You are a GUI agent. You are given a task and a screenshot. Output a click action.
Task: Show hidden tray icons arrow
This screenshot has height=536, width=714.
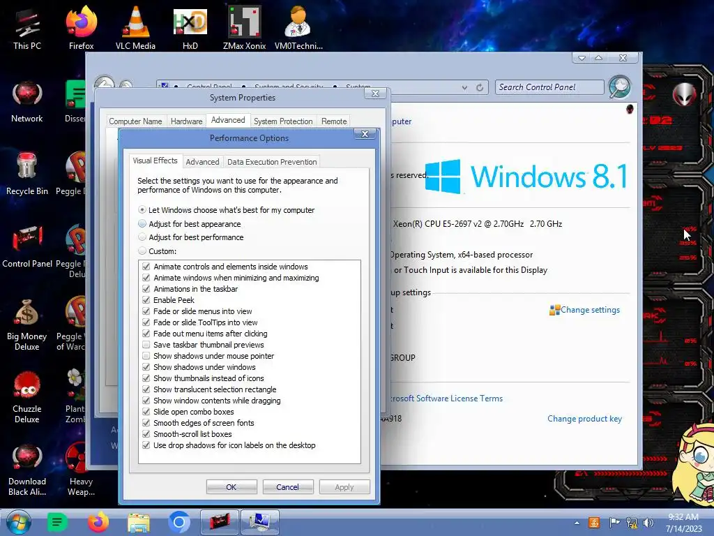tap(577, 523)
